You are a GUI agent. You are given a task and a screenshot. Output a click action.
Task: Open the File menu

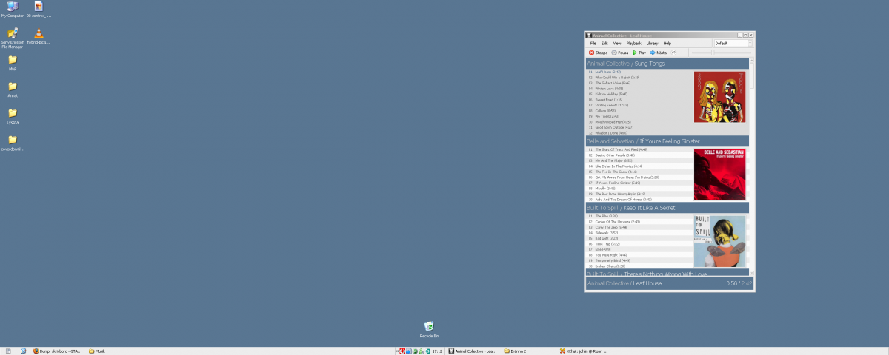[593, 44]
